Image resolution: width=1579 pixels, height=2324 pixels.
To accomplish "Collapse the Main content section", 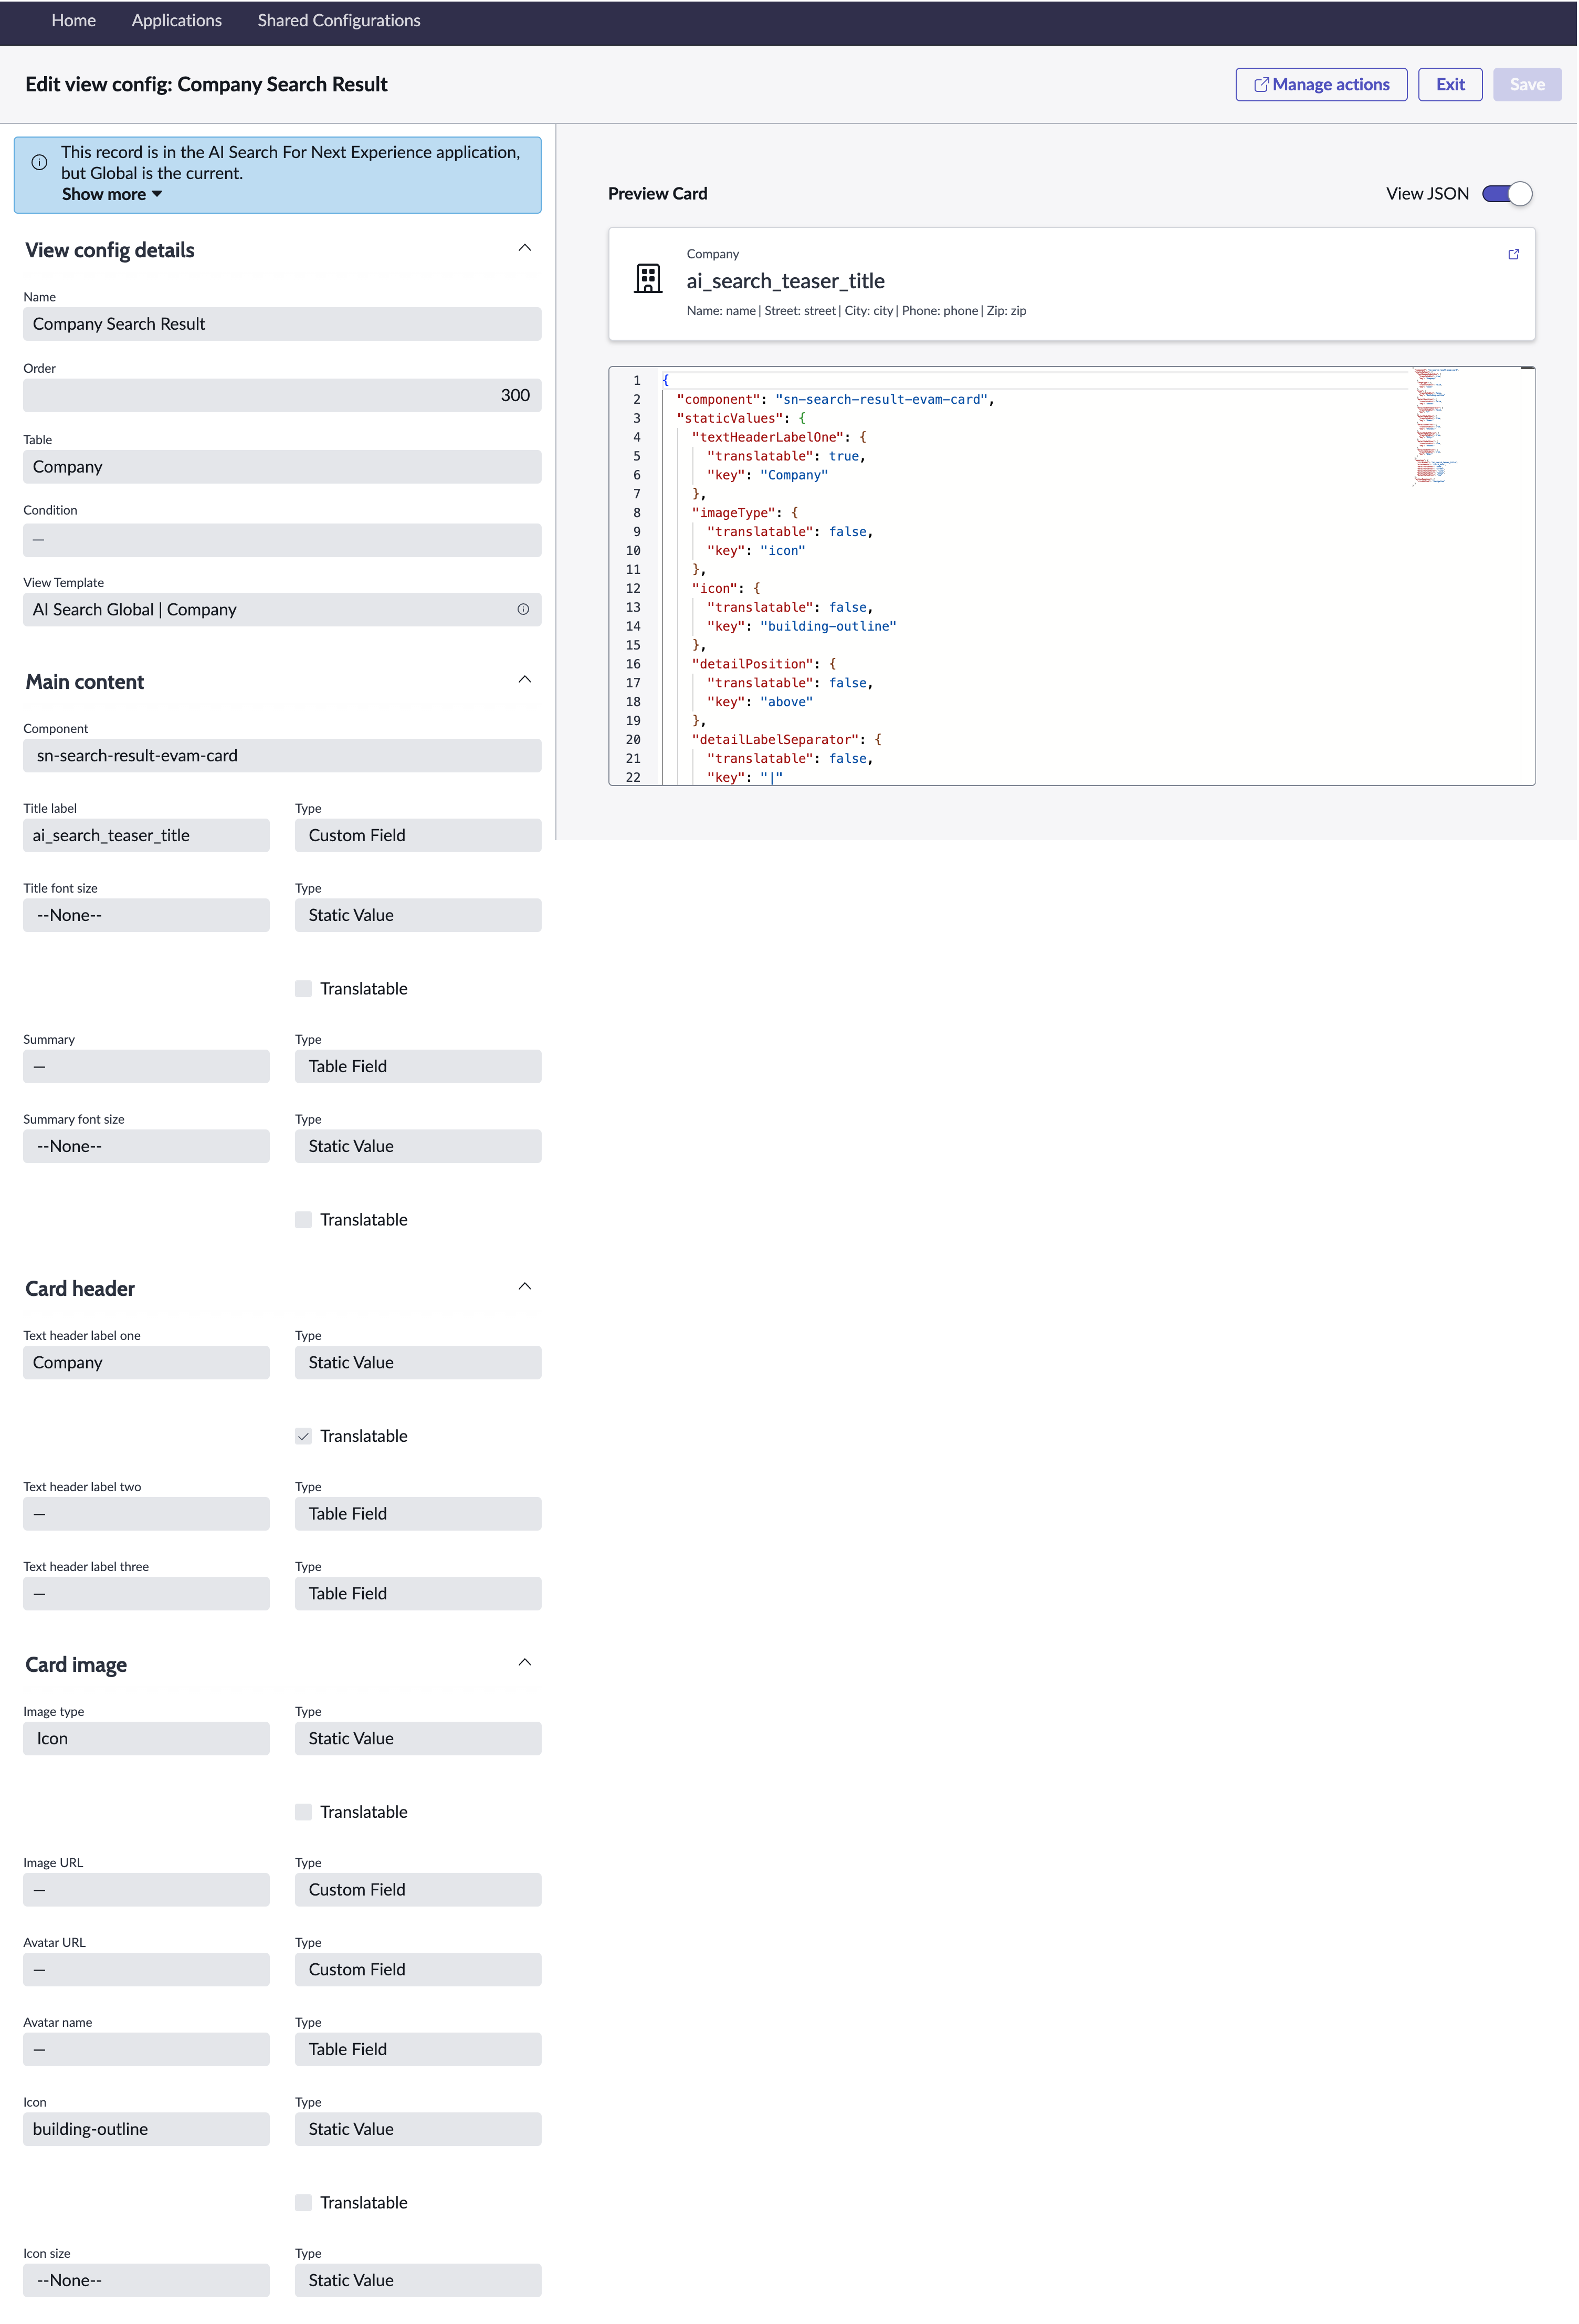I will click(524, 680).
